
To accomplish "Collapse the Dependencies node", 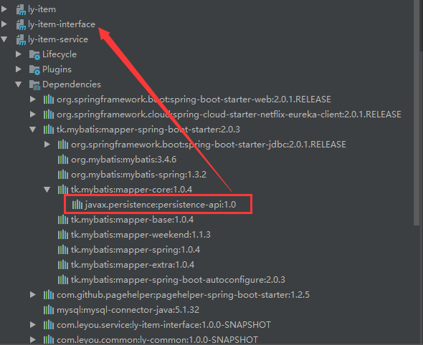I will coord(19,84).
